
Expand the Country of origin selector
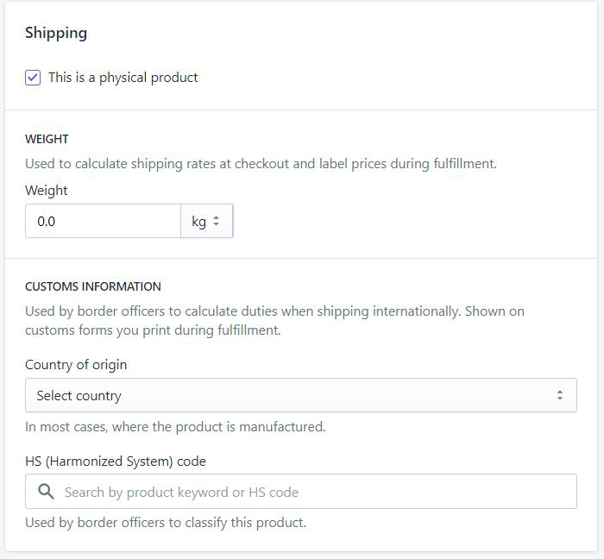(x=300, y=396)
